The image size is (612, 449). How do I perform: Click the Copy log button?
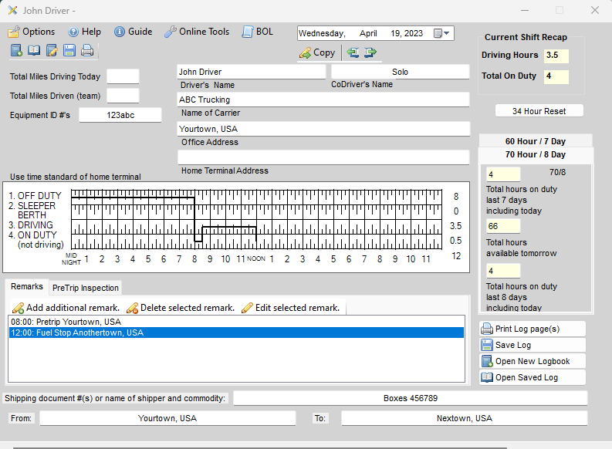[x=317, y=52]
